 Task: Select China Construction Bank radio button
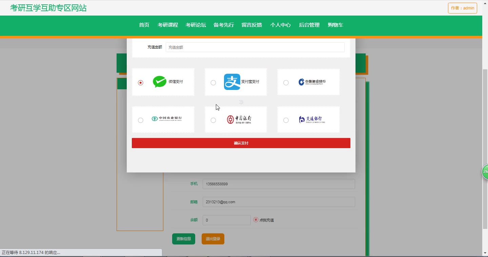[x=286, y=83]
